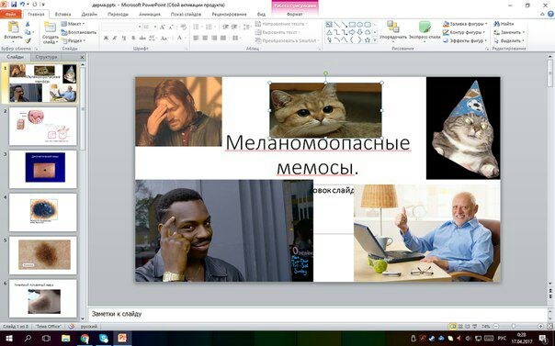The image size is (555, 346).
Task: Open the font name combo box
Action: tap(121, 27)
